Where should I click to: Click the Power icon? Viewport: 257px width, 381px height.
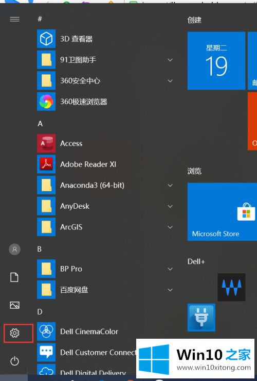coord(14,361)
